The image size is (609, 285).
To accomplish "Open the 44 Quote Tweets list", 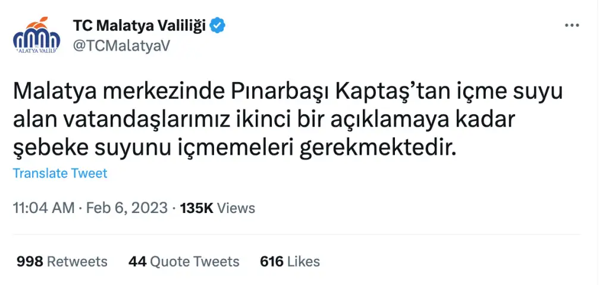I will click(184, 261).
